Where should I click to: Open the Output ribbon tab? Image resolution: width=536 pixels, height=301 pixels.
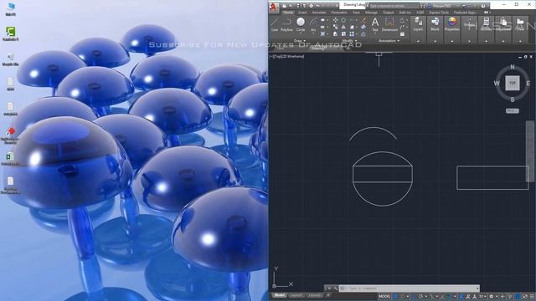coord(388,13)
